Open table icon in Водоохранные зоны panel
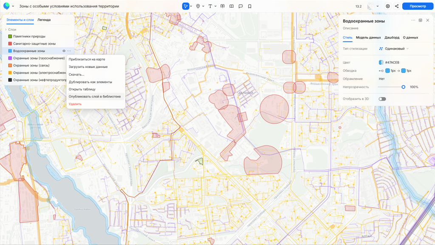Screen dimensions: 435x245 tap(420, 20)
